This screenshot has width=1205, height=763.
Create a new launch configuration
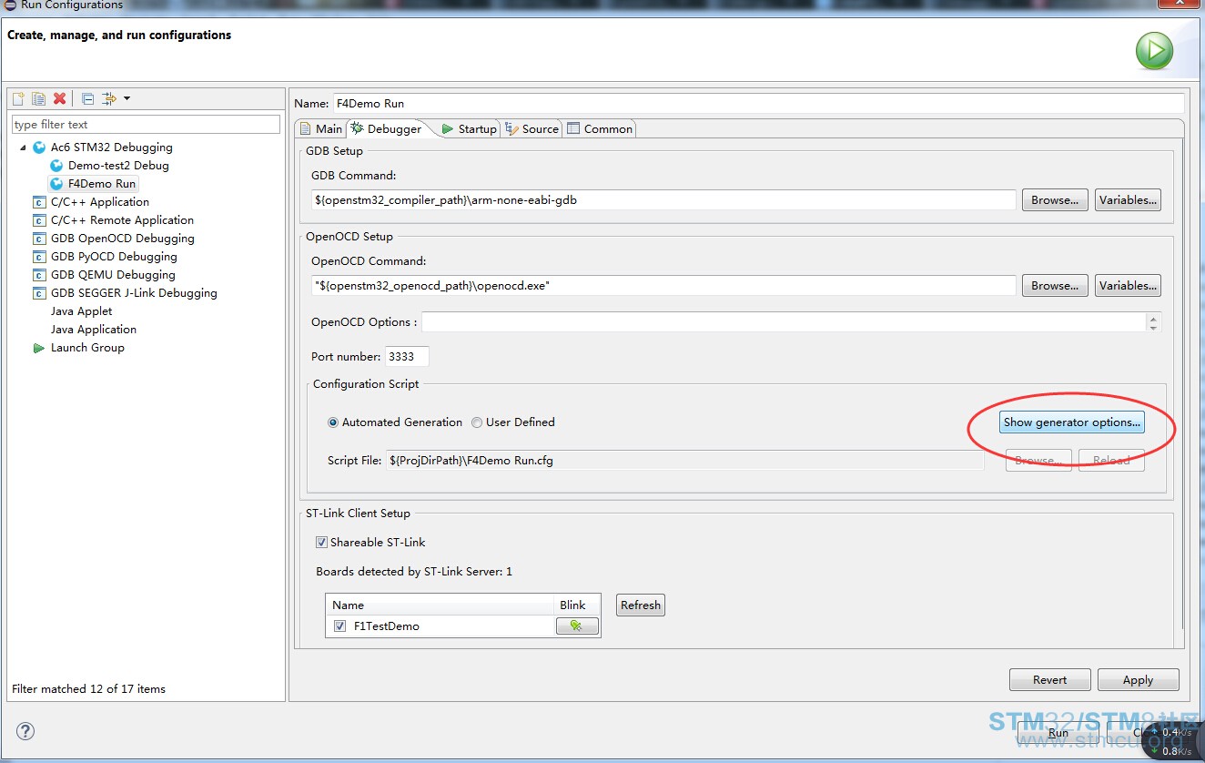tap(18, 98)
